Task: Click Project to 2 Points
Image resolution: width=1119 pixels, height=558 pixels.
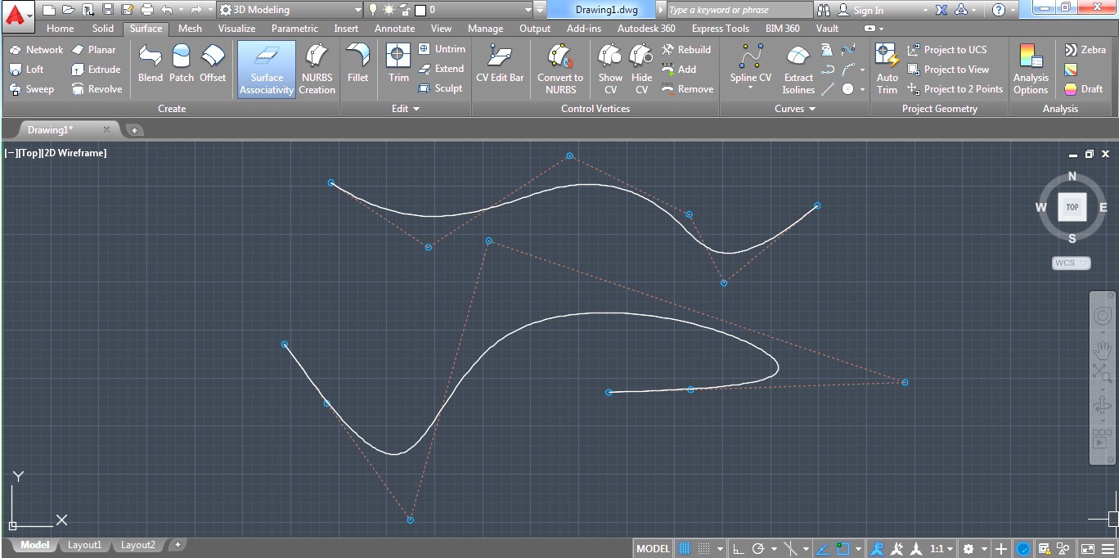Action: pos(955,89)
